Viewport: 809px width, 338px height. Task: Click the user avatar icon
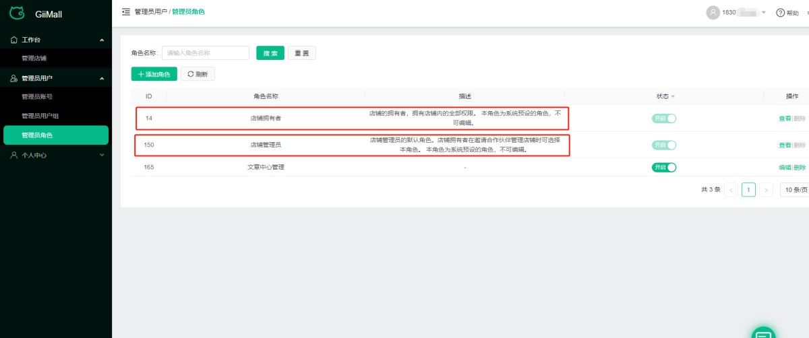(x=713, y=13)
